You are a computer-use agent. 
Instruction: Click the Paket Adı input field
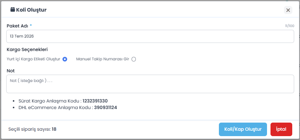pos(150,36)
